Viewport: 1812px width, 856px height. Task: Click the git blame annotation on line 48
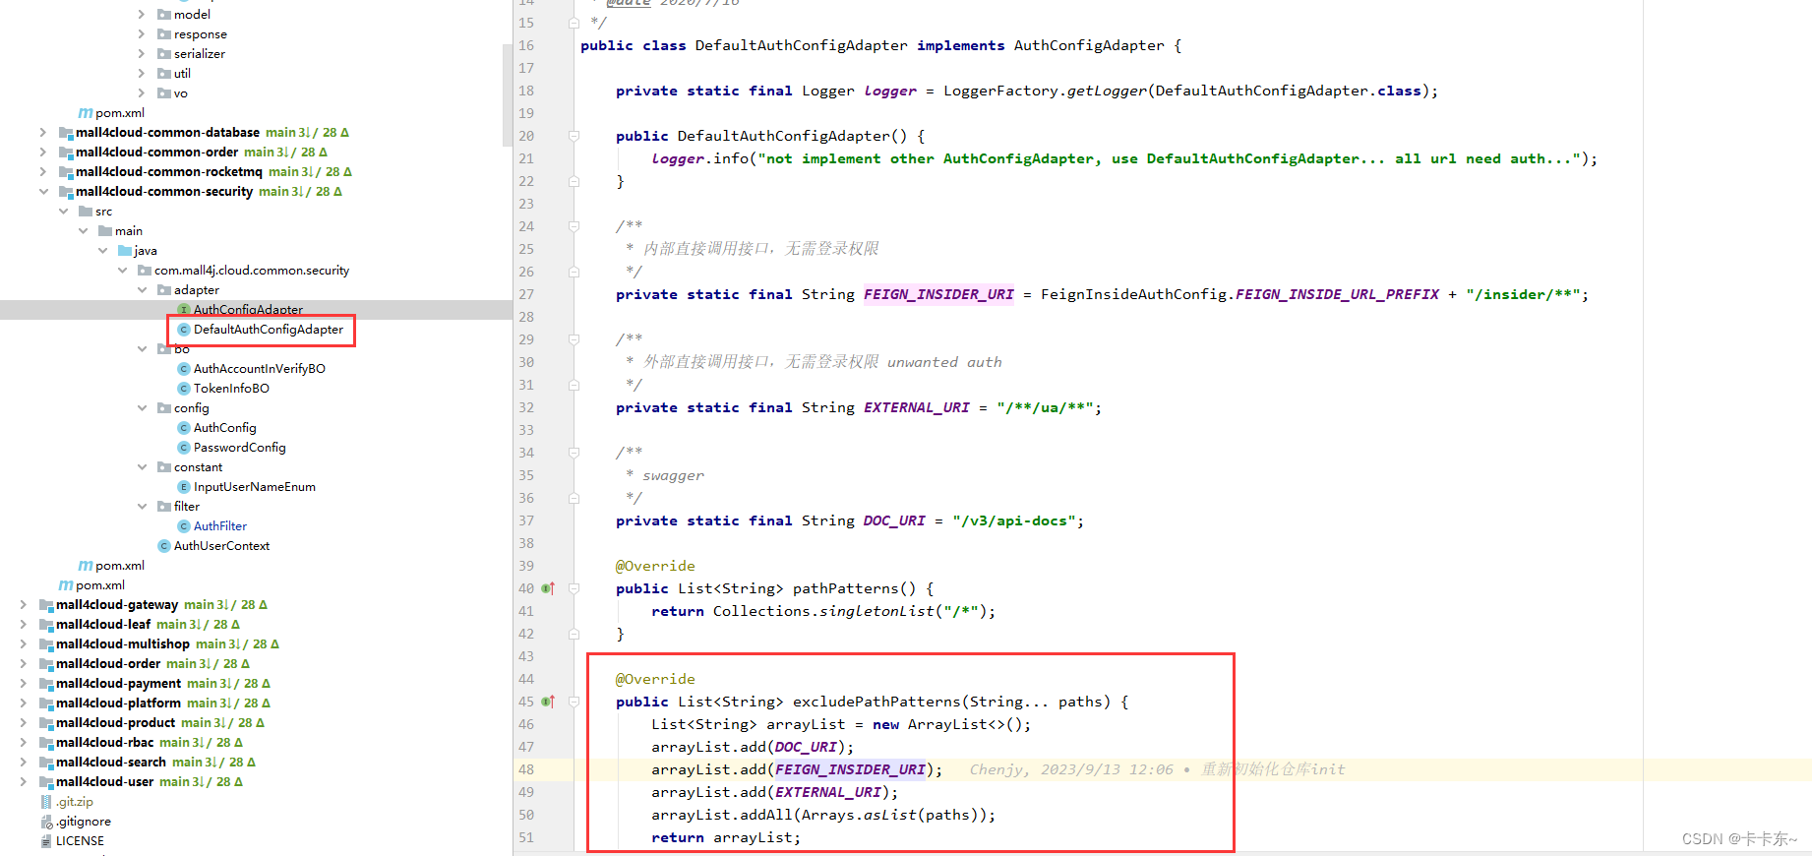(1158, 769)
